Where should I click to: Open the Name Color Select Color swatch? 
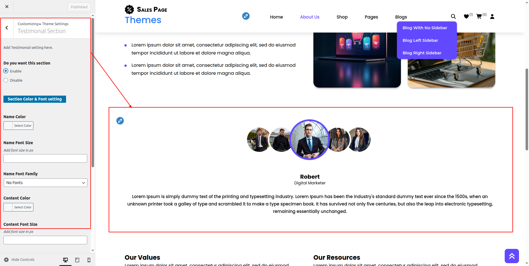click(x=18, y=126)
